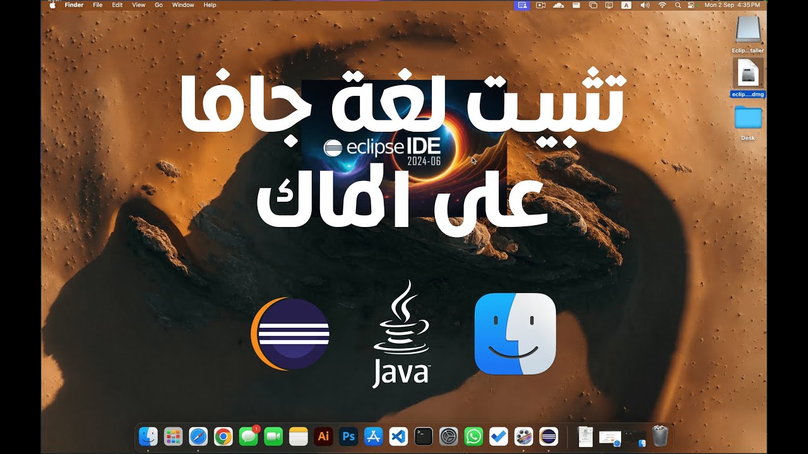Open the blue checkmark tasks app
This screenshot has height=454, width=808.
(499, 436)
